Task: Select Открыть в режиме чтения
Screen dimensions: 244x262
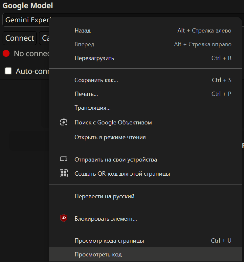Action: click(x=145, y=137)
